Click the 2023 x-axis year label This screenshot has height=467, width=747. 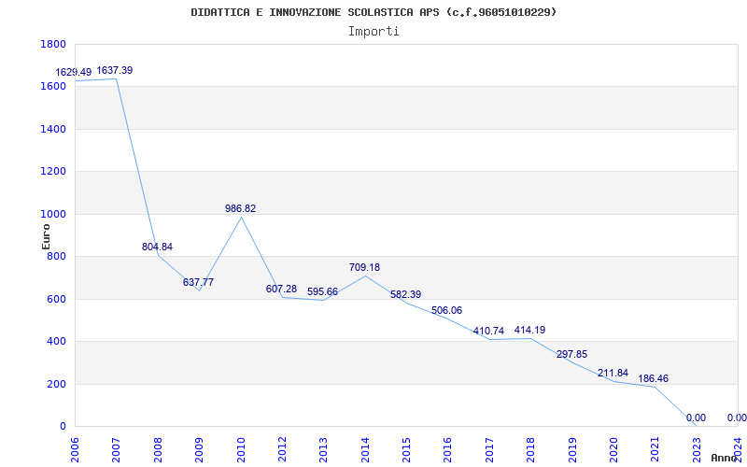(x=697, y=450)
